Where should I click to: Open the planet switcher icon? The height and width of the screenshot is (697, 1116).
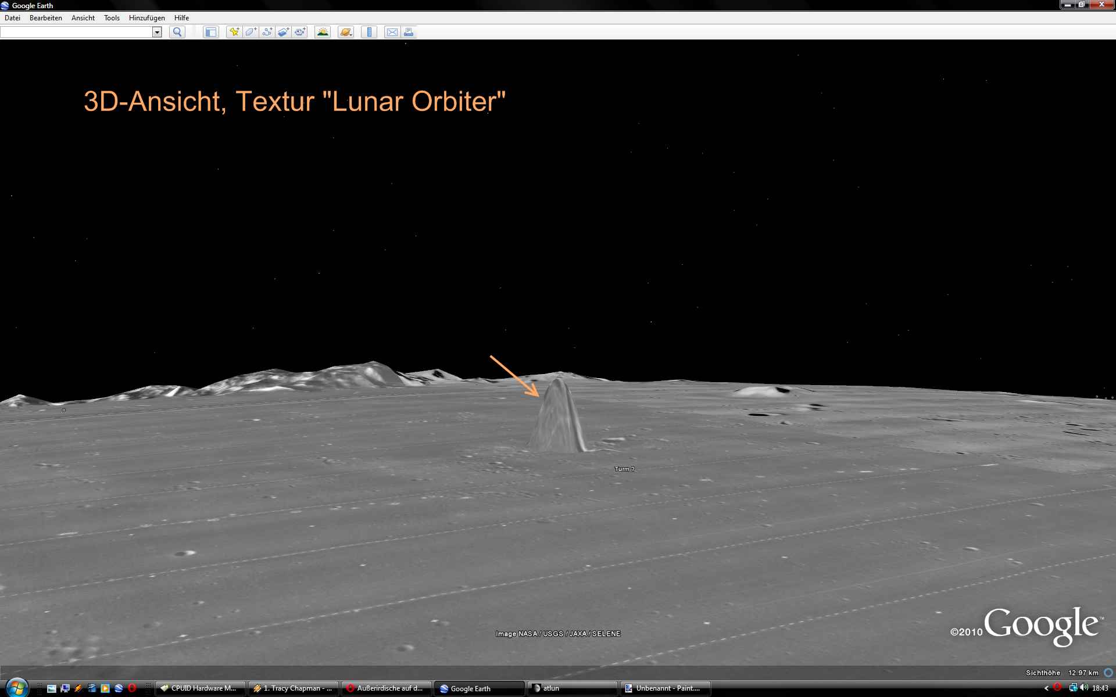tap(346, 32)
